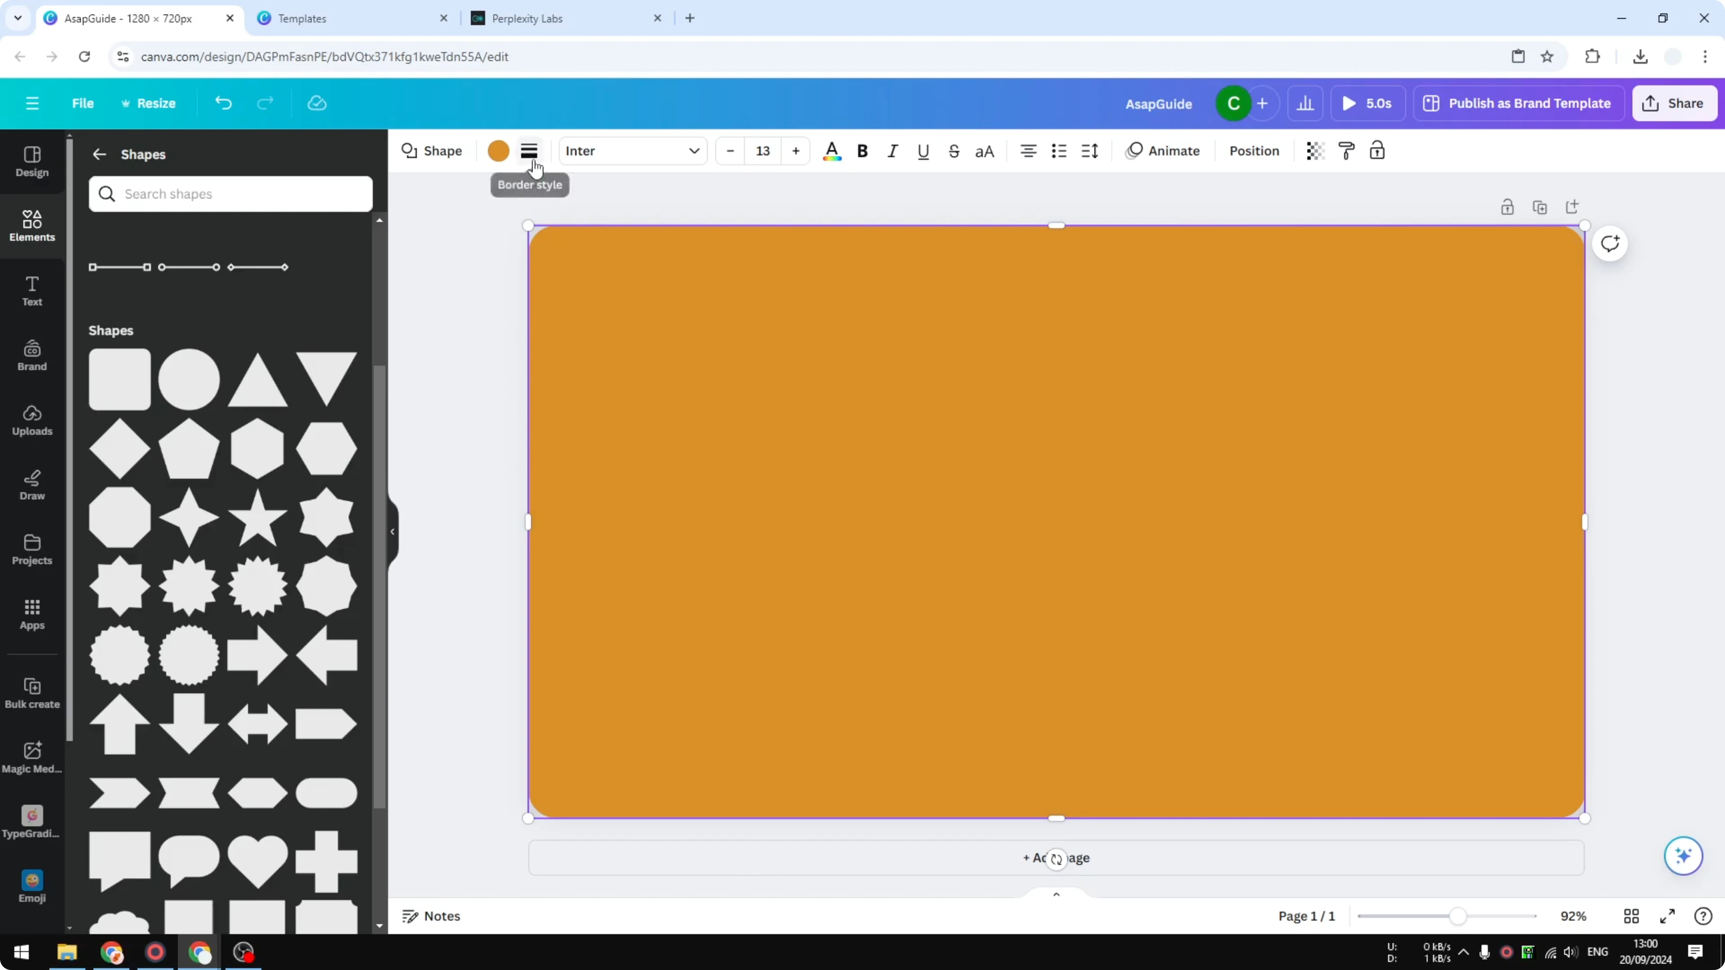The width and height of the screenshot is (1725, 970).
Task: Open the main hamburger menu
Action: [x=32, y=103]
